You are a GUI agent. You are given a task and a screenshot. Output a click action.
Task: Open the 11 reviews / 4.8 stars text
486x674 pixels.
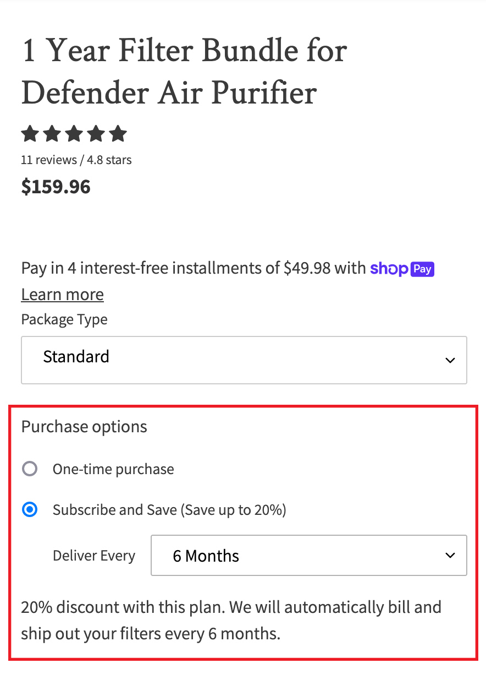click(x=76, y=160)
